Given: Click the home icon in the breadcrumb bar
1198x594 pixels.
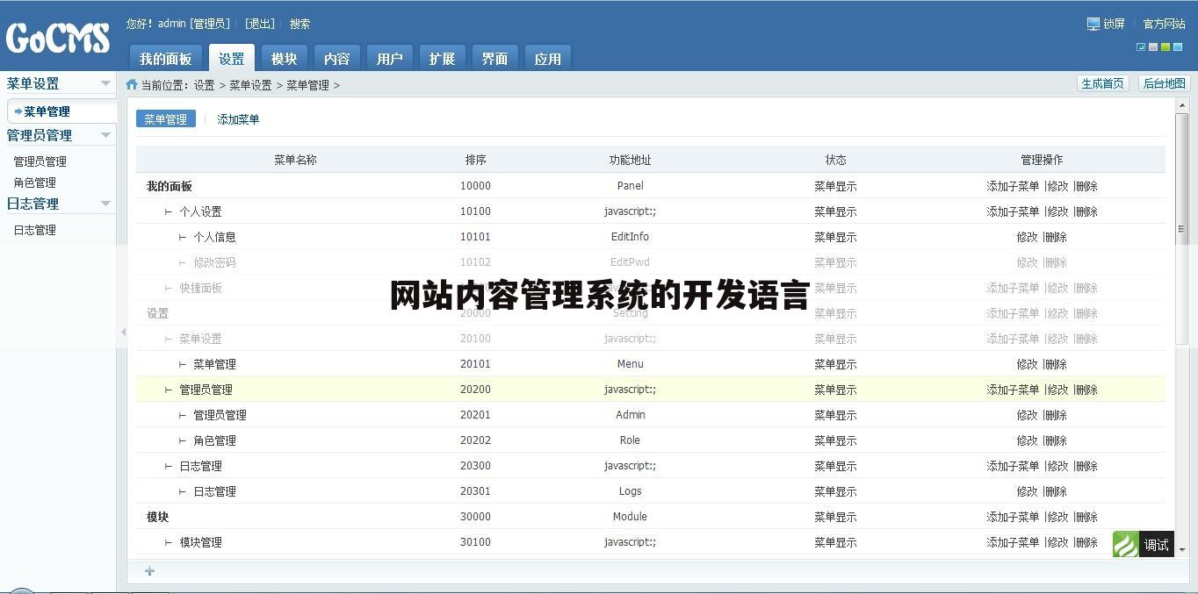Looking at the screenshot, I should tap(130, 84).
